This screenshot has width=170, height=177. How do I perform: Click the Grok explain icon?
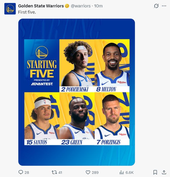(156, 6)
